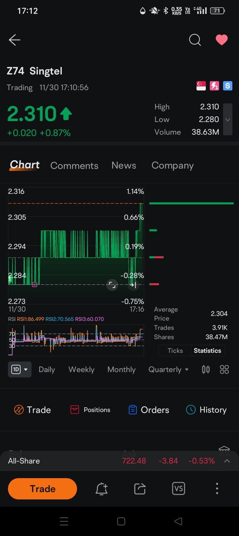The image size is (239, 536).
Task: Open the 1D timeframe dropdown
Action: (x=20, y=369)
